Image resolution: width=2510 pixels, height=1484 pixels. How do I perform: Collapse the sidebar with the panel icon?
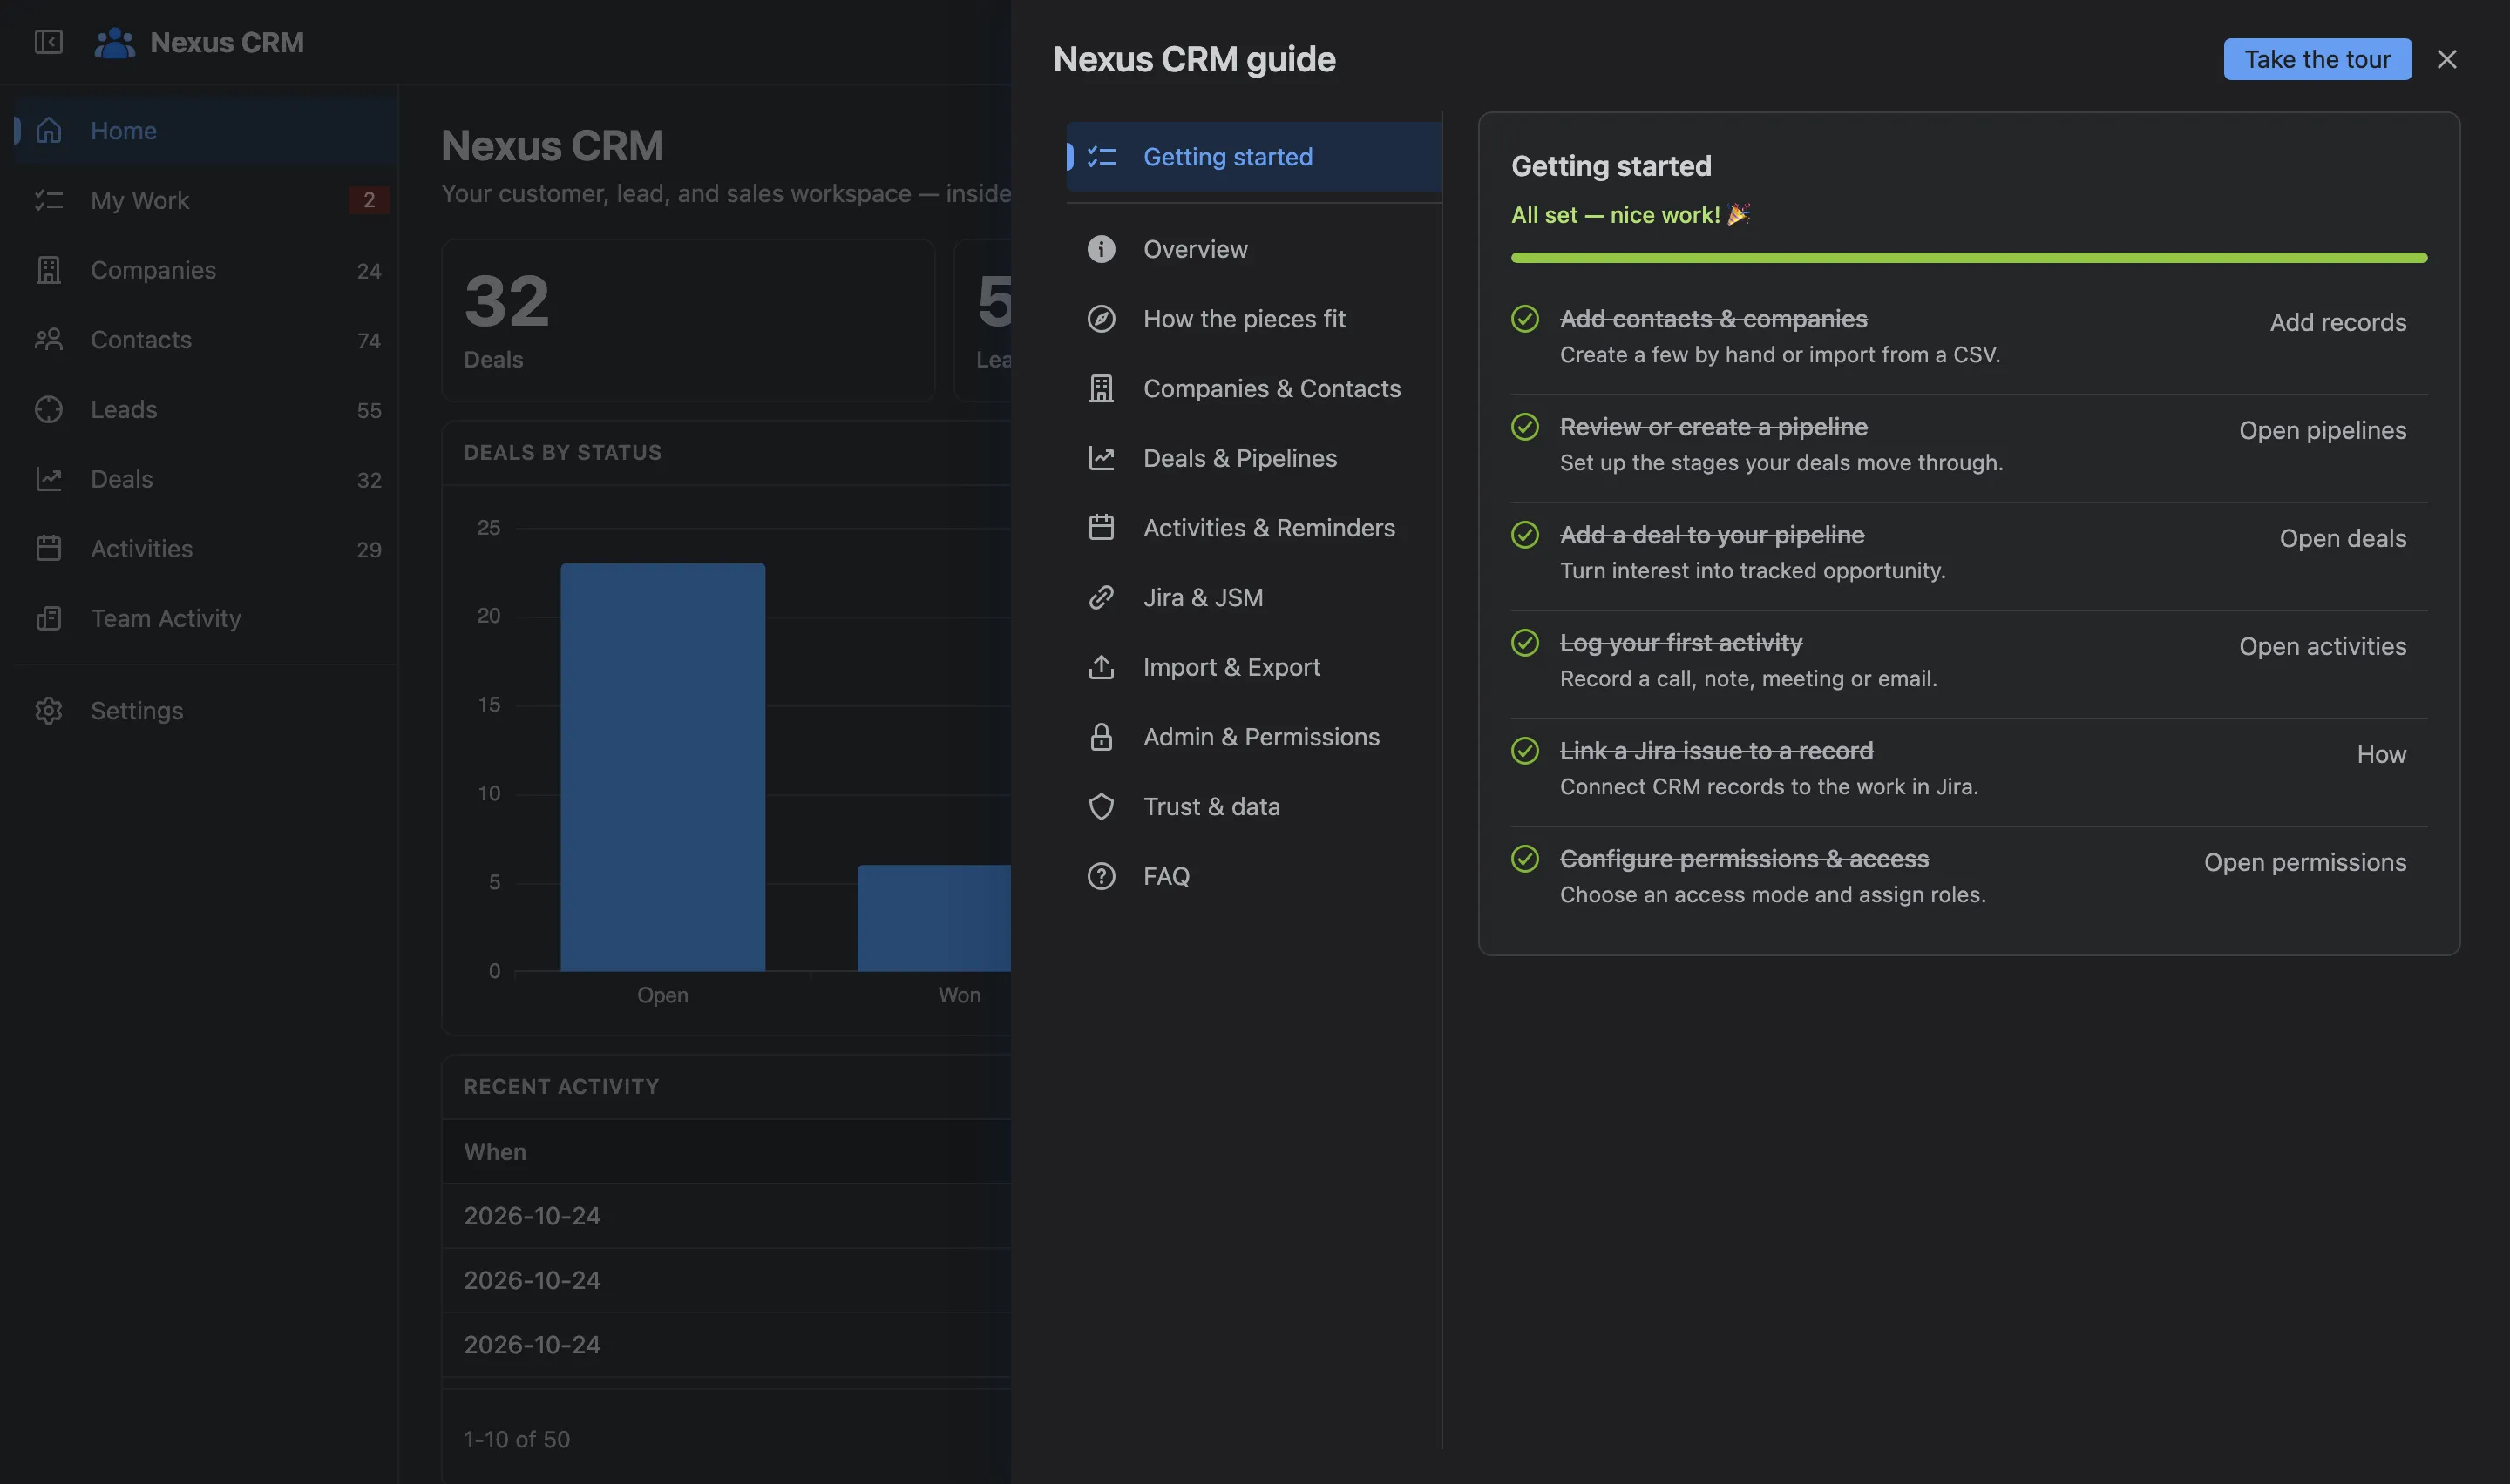(48, 42)
